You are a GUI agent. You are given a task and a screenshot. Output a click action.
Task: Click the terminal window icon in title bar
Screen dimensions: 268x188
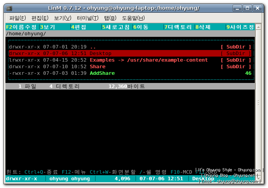point(9,8)
